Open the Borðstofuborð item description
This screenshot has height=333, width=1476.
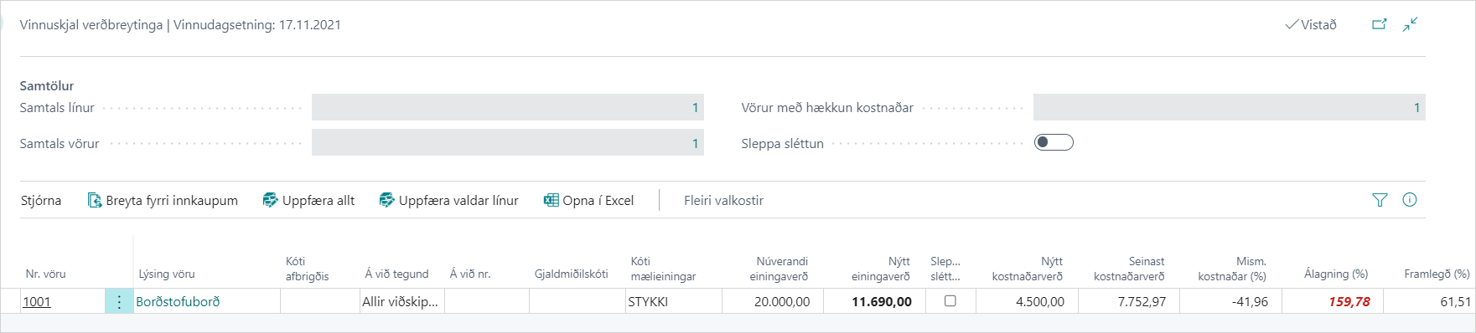point(178,302)
